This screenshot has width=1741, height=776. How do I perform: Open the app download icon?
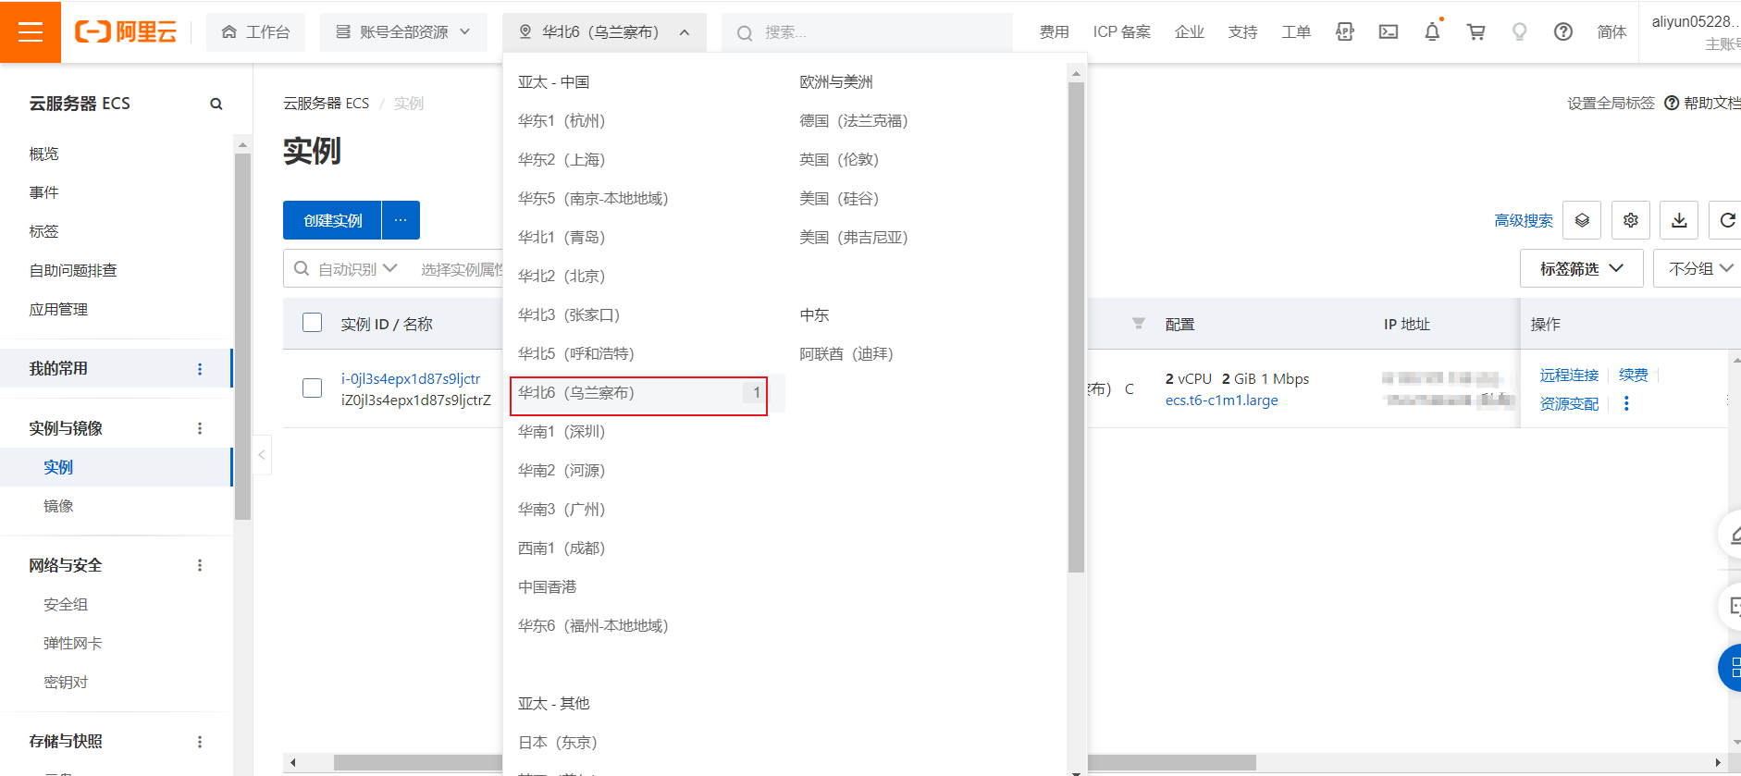(x=1345, y=32)
